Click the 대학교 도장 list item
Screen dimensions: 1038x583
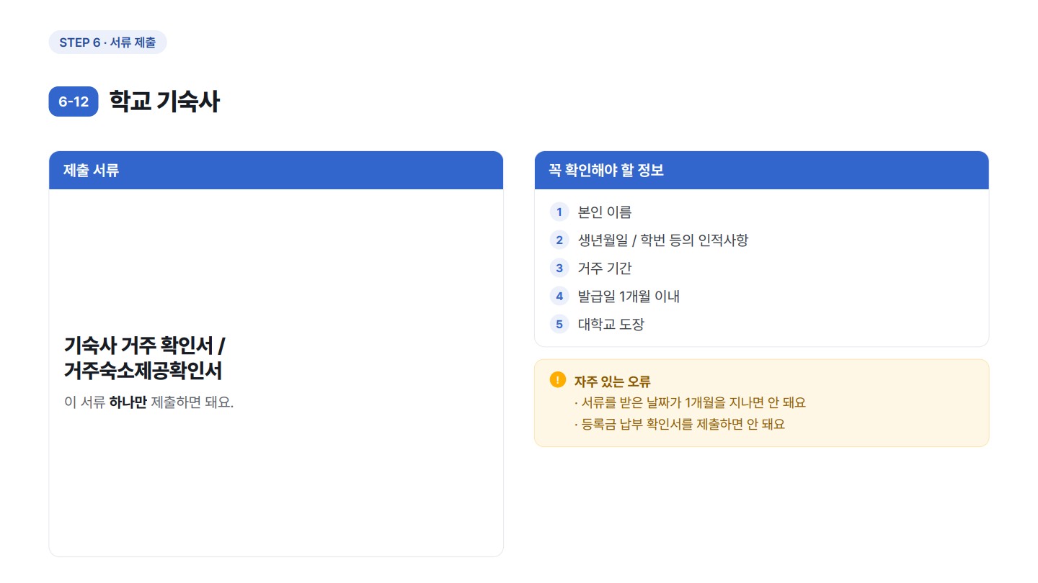[611, 324]
